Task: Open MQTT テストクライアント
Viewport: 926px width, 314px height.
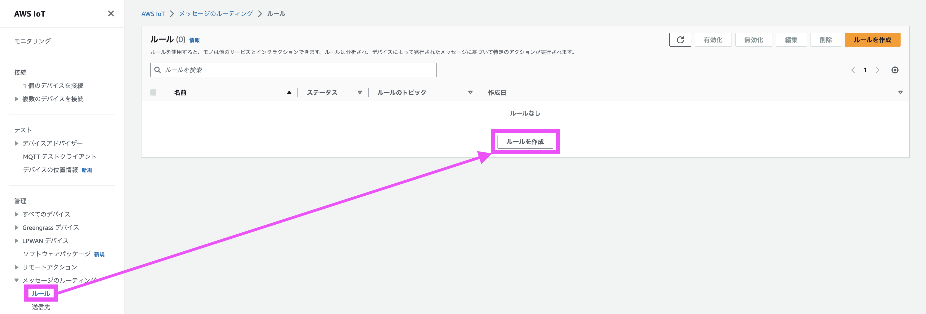Action: [x=60, y=156]
